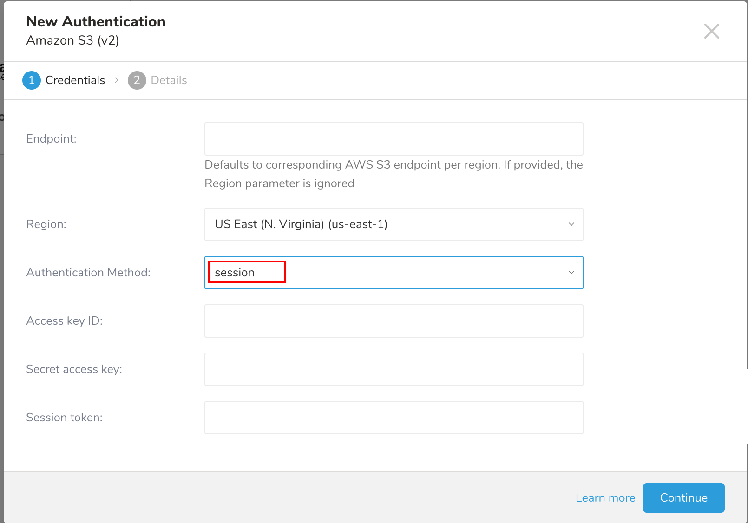
Task: Open the Learn more link
Action: [x=605, y=498]
